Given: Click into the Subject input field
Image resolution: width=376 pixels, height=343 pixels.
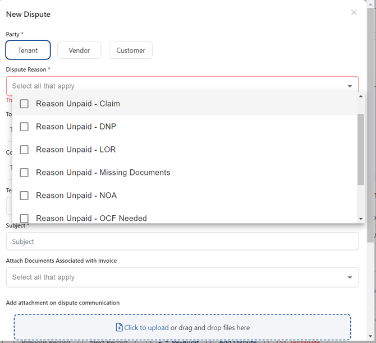Looking at the screenshot, I should (182, 241).
